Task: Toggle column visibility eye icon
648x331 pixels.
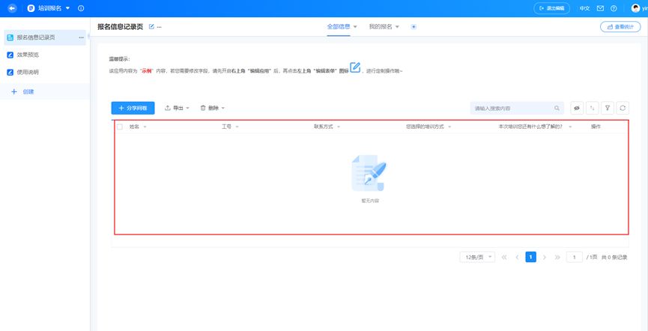Action: (x=577, y=108)
